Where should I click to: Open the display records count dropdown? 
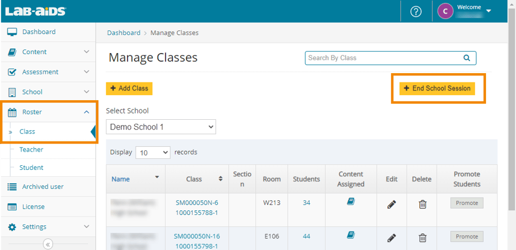pyautogui.click(x=153, y=153)
